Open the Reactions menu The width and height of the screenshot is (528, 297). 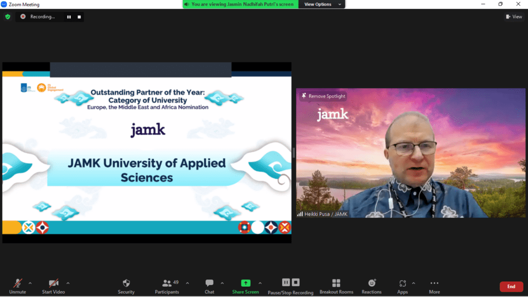click(371, 283)
